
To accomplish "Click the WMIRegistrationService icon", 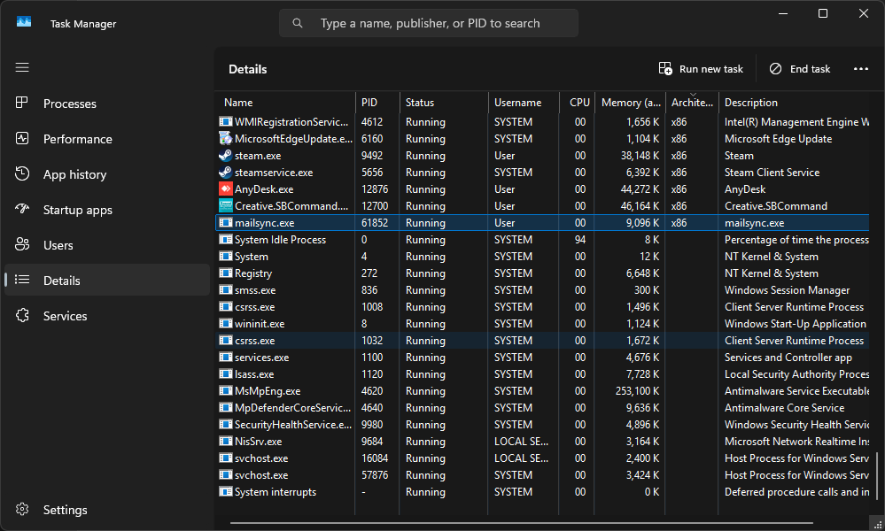I will point(225,122).
